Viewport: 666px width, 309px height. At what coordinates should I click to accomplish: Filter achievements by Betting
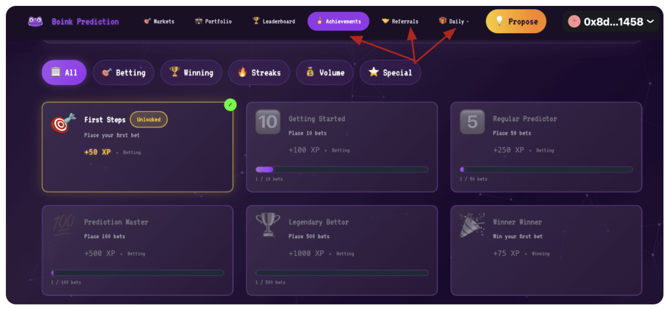(x=124, y=73)
